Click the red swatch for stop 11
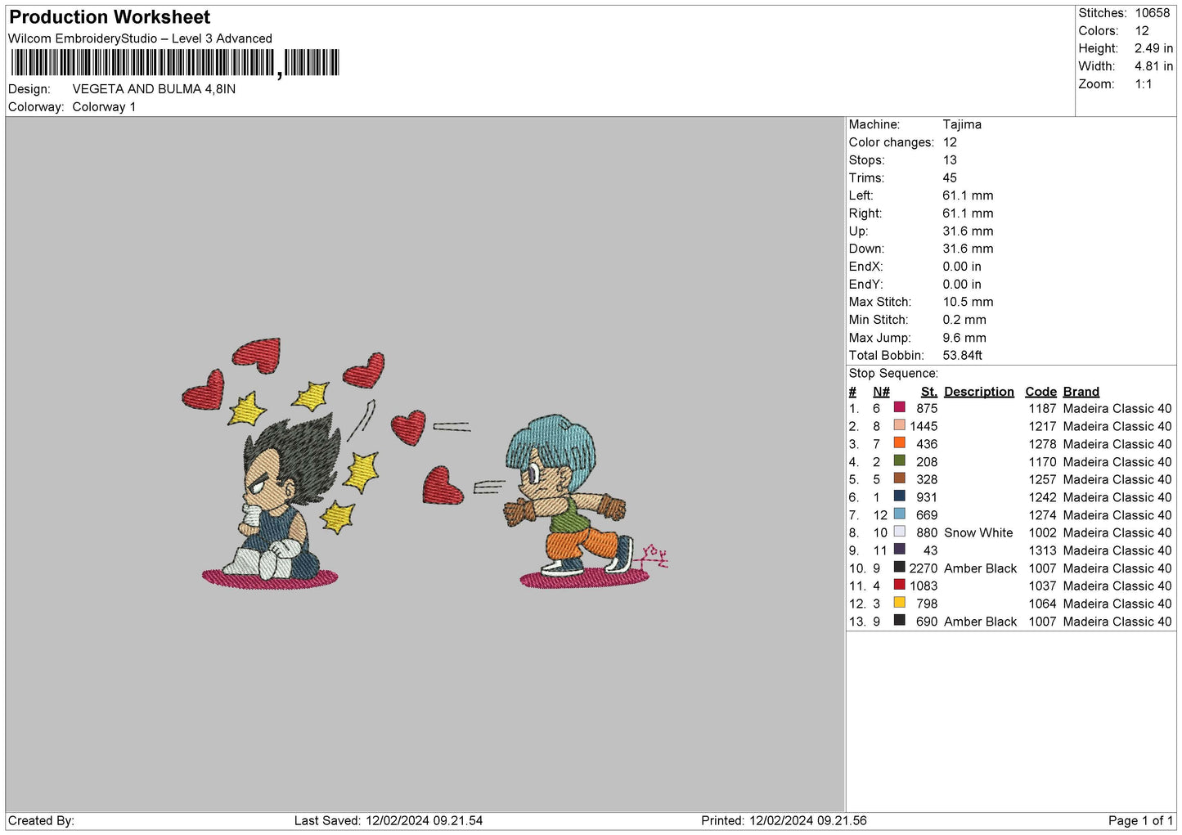Image resolution: width=1182 pixels, height=835 pixels. [899, 585]
